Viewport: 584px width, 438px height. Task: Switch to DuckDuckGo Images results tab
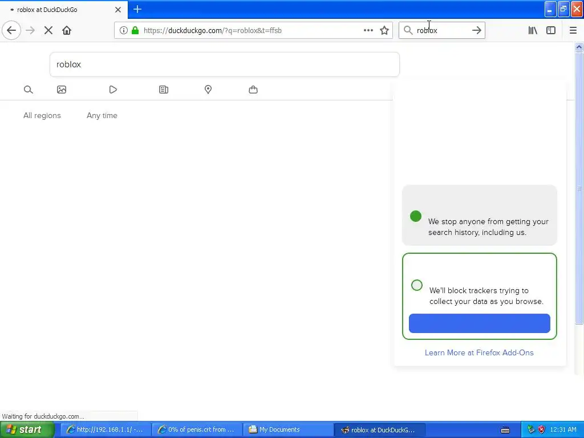click(62, 90)
